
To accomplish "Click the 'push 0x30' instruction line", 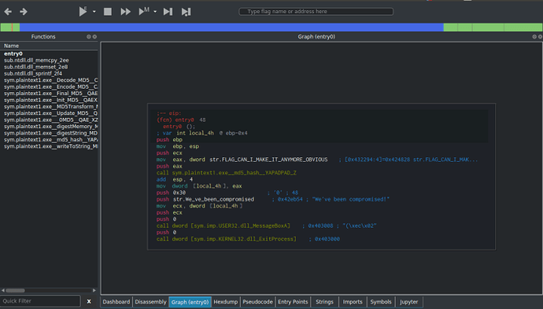I will click(x=171, y=193).
